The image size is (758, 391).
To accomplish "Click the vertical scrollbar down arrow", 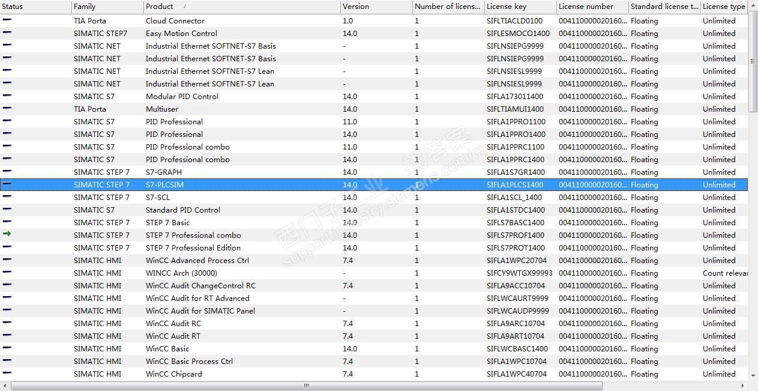I will click(753, 375).
